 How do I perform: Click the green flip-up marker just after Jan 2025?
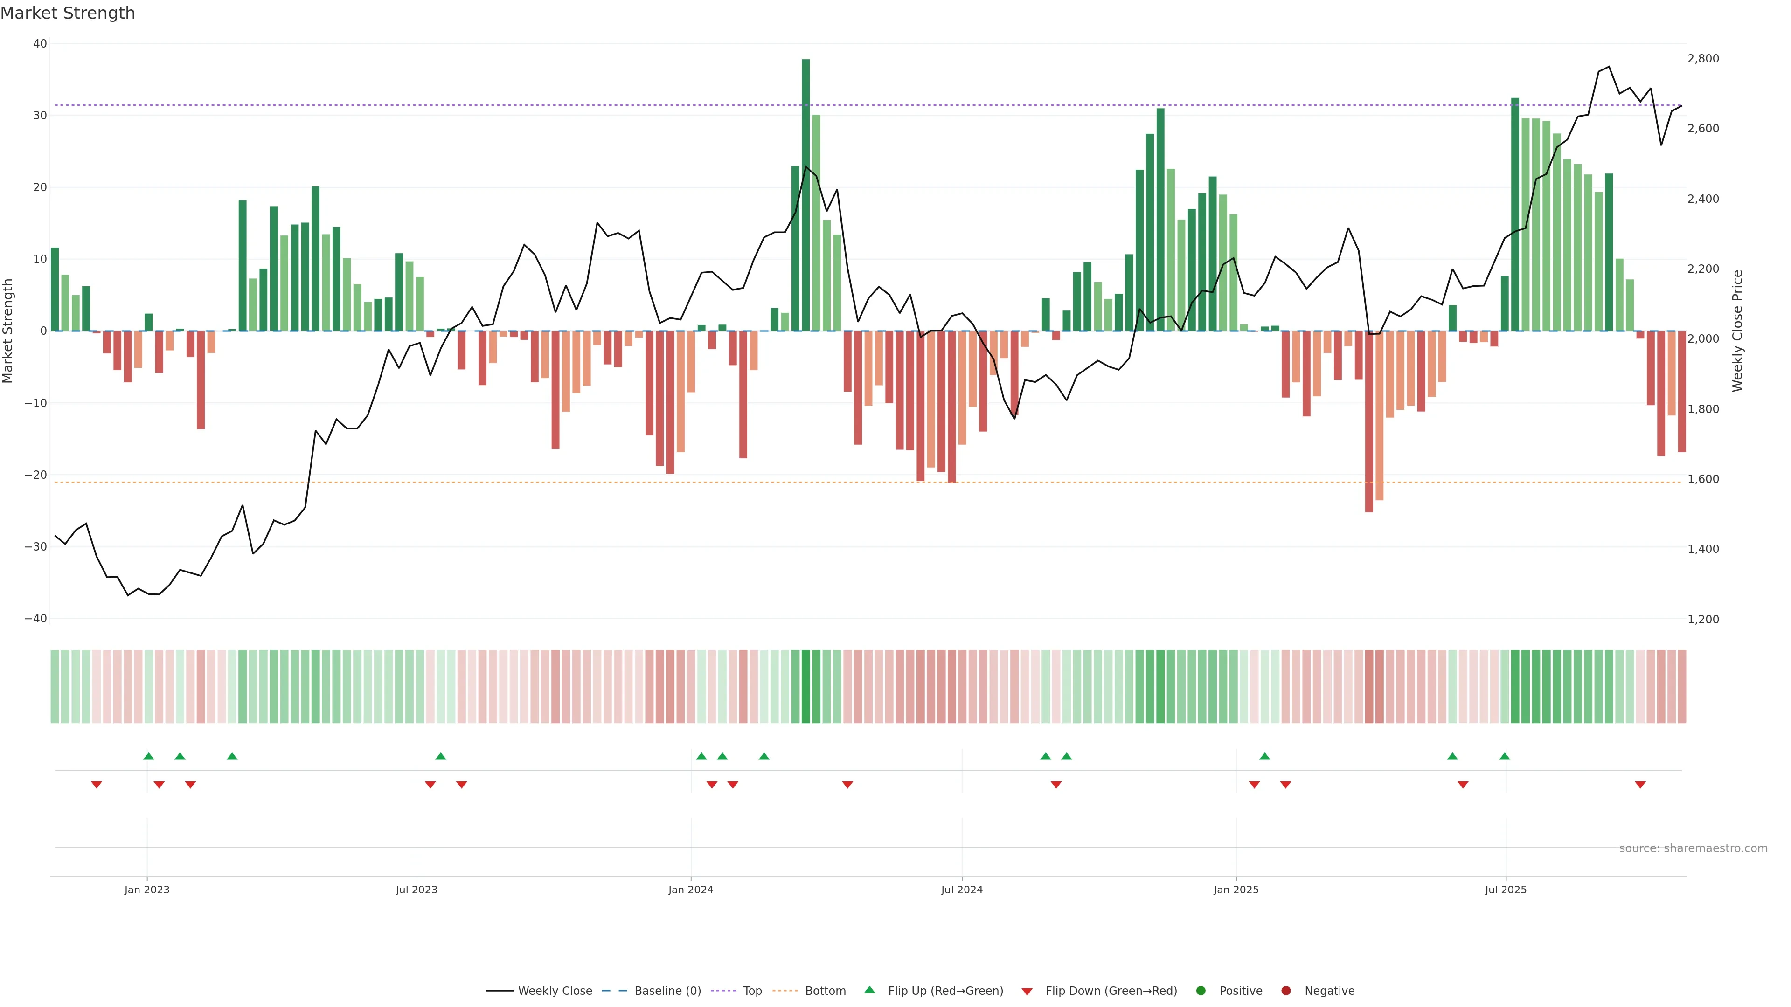1265,756
